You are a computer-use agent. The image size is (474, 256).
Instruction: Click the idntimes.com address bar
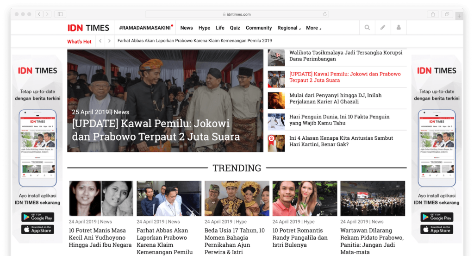[x=237, y=14]
